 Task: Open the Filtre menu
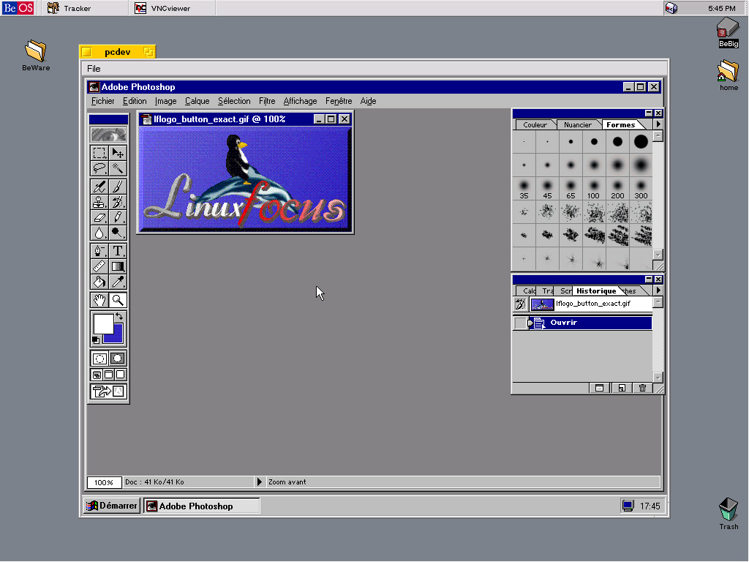pyautogui.click(x=267, y=101)
